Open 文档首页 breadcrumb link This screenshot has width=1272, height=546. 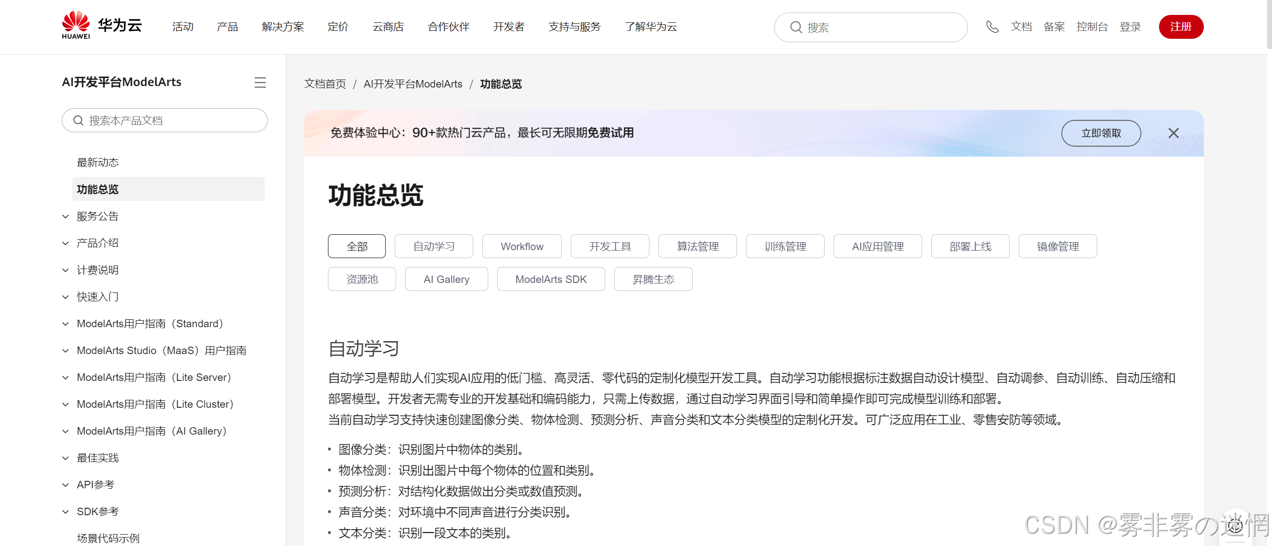(x=324, y=84)
